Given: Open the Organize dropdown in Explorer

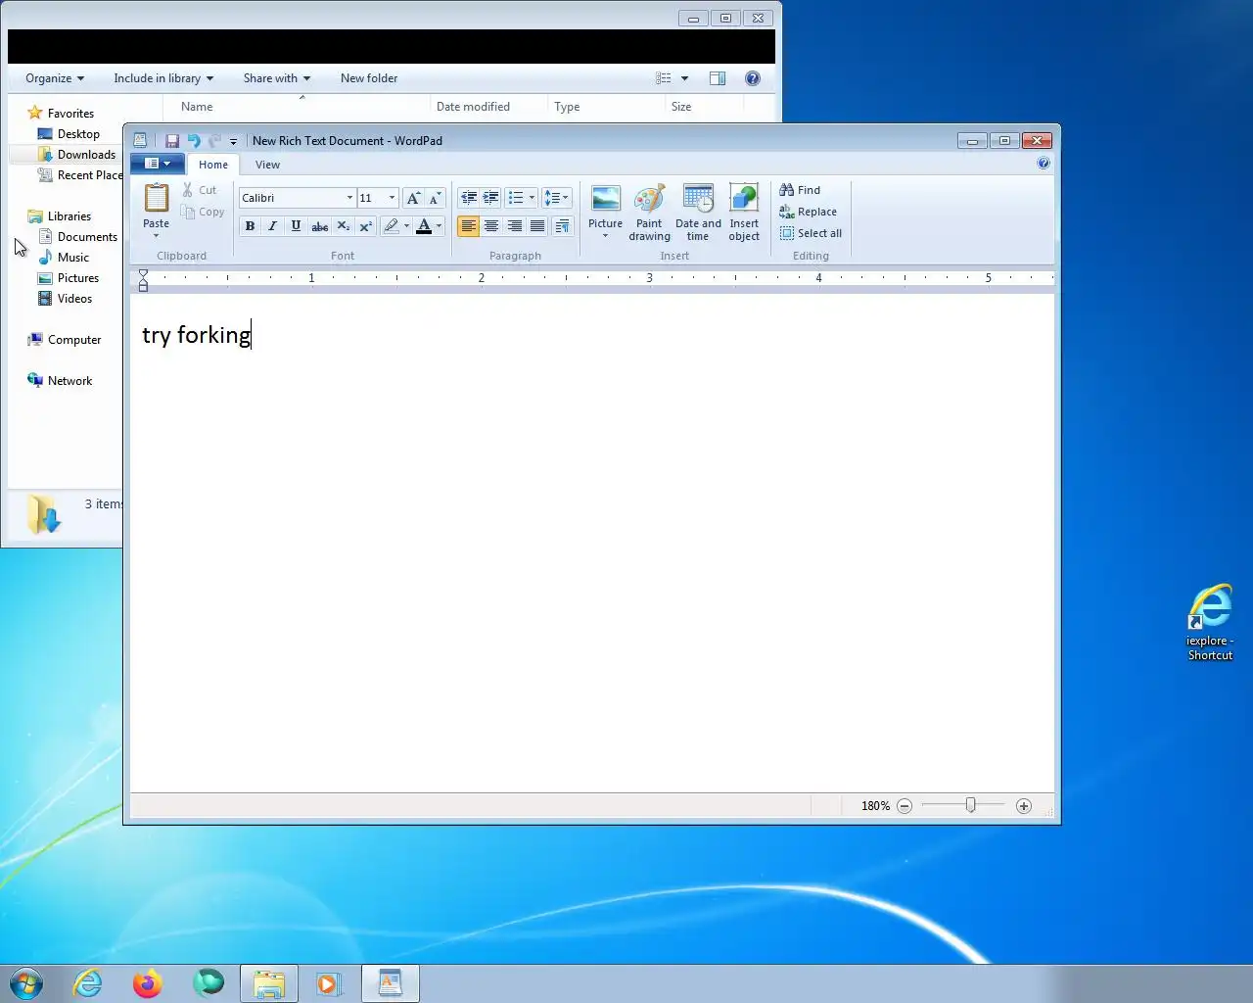Looking at the screenshot, I should click(55, 78).
